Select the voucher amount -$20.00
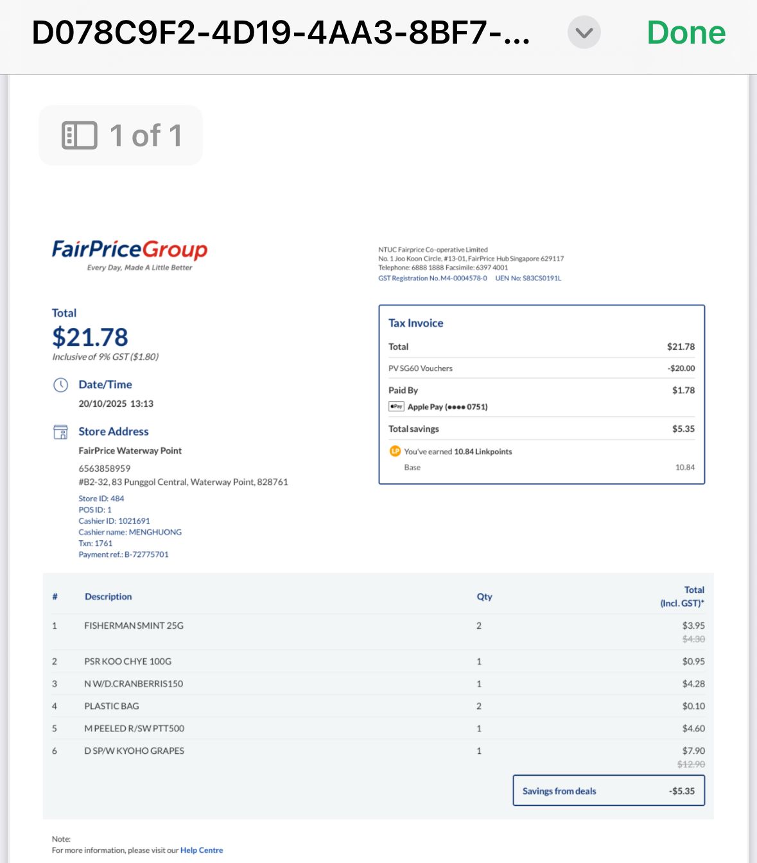757x863 pixels. click(681, 368)
